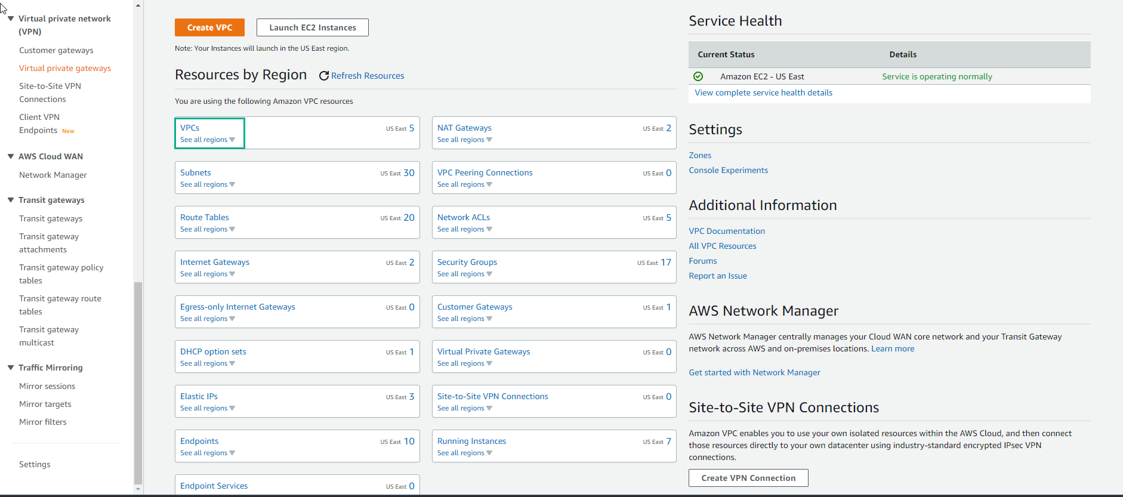Open the Virtual Private Gateways resource card link
The height and width of the screenshot is (497, 1123).
(483, 351)
